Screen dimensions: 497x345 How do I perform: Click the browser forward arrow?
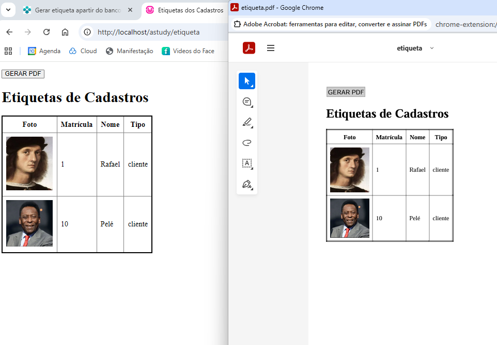click(28, 32)
